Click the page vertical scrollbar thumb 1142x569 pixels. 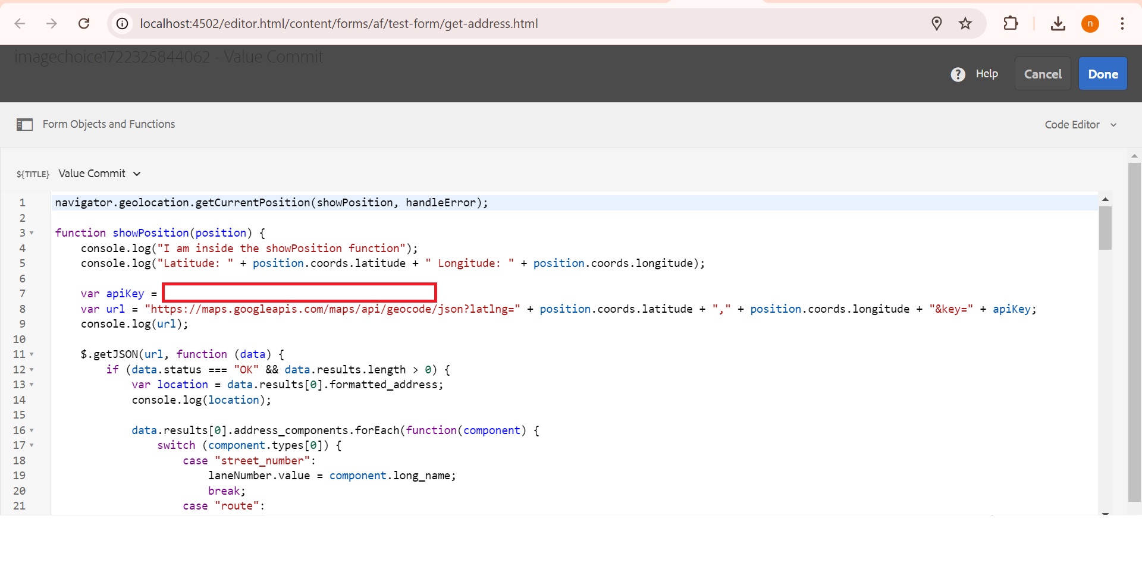point(1134,333)
